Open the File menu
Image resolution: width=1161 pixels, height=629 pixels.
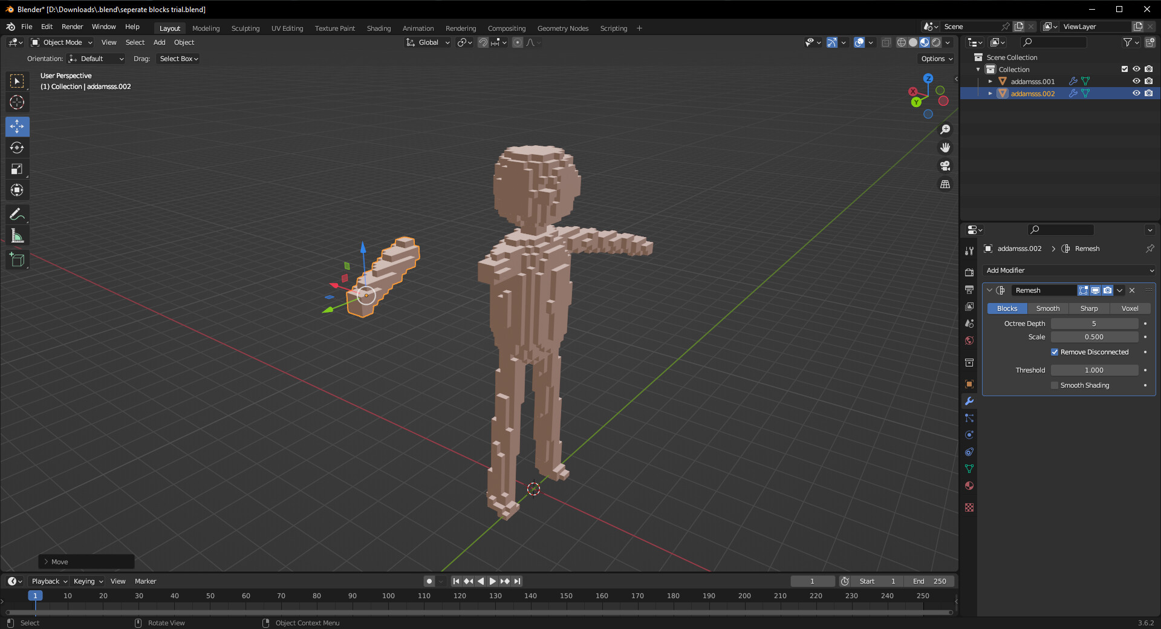27,27
